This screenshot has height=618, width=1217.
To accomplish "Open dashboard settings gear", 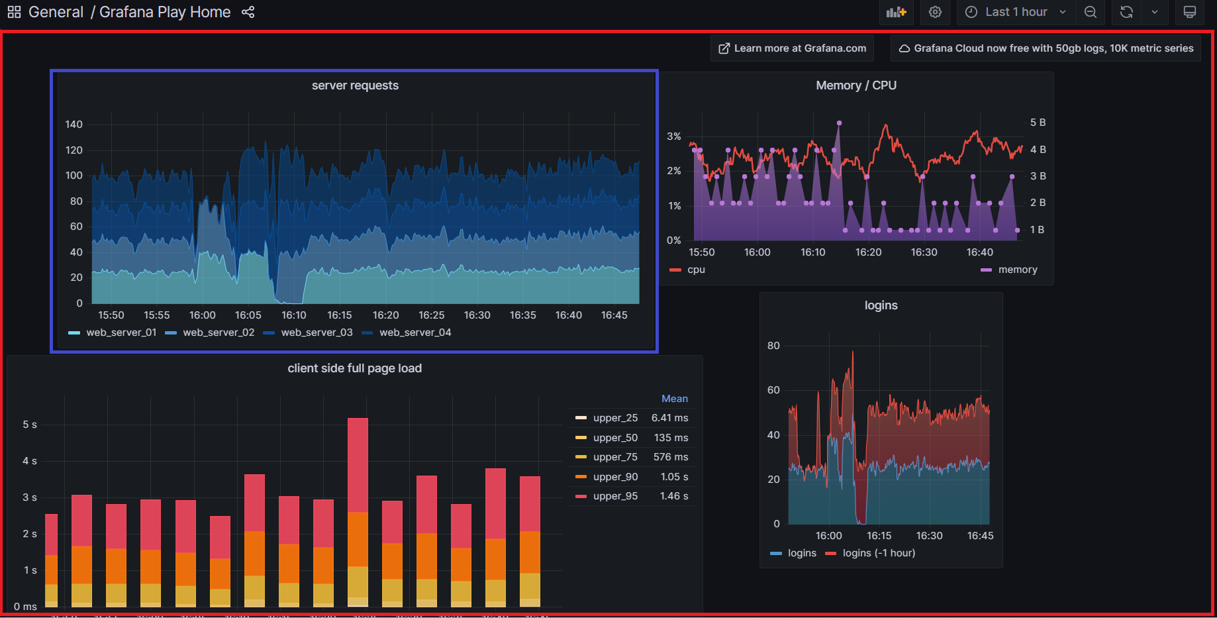I will 935,12.
